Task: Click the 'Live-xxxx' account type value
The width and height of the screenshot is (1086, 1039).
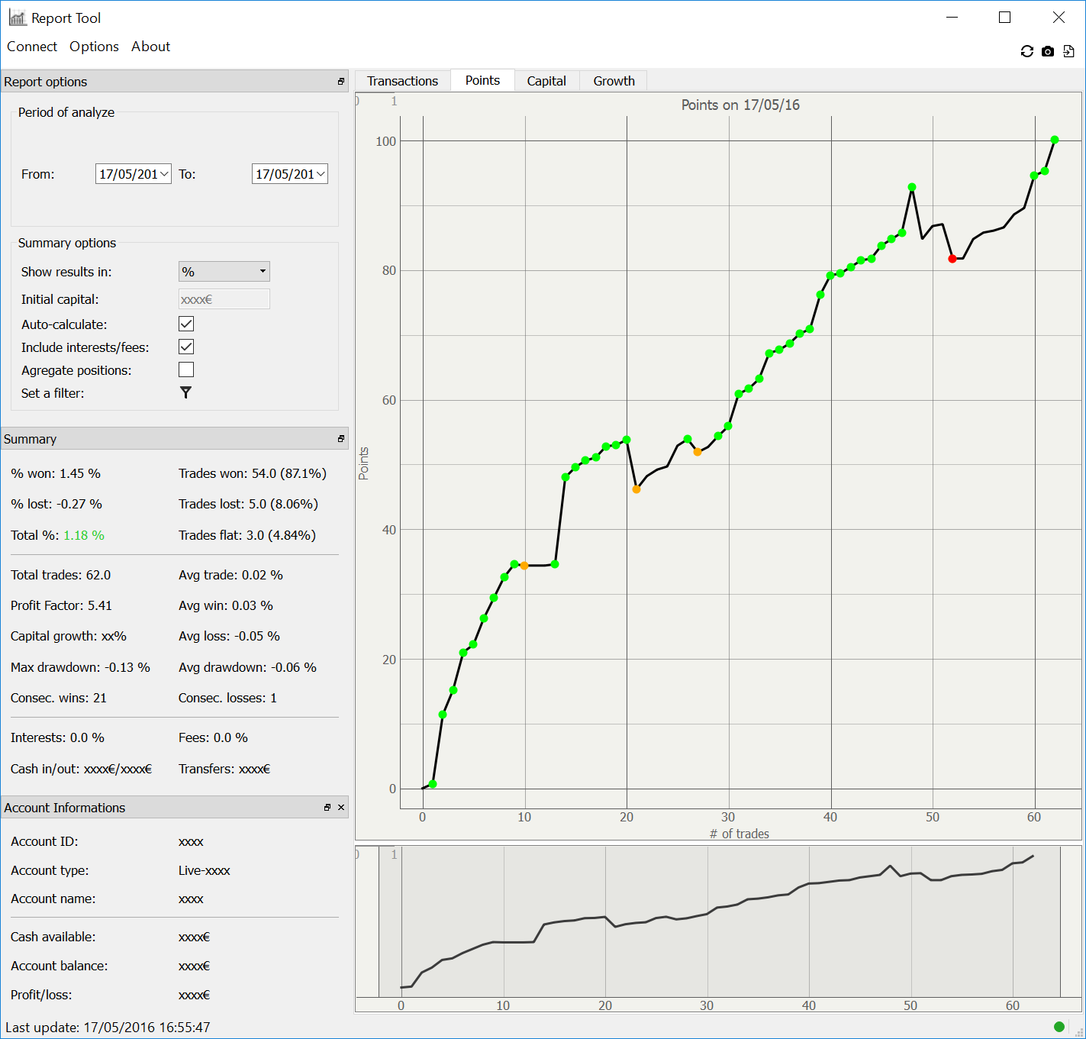Action: (205, 870)
